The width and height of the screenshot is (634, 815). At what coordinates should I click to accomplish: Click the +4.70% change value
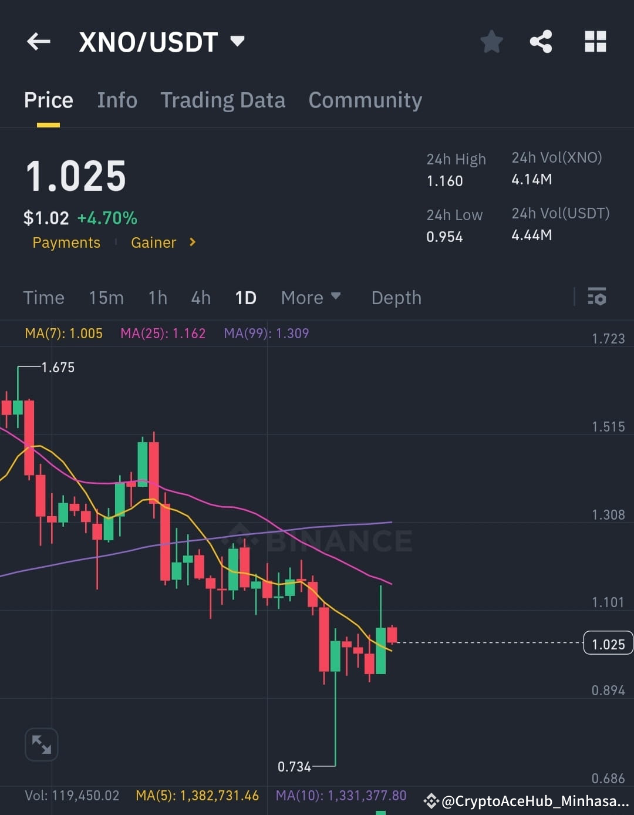click(x=107, y=218)
